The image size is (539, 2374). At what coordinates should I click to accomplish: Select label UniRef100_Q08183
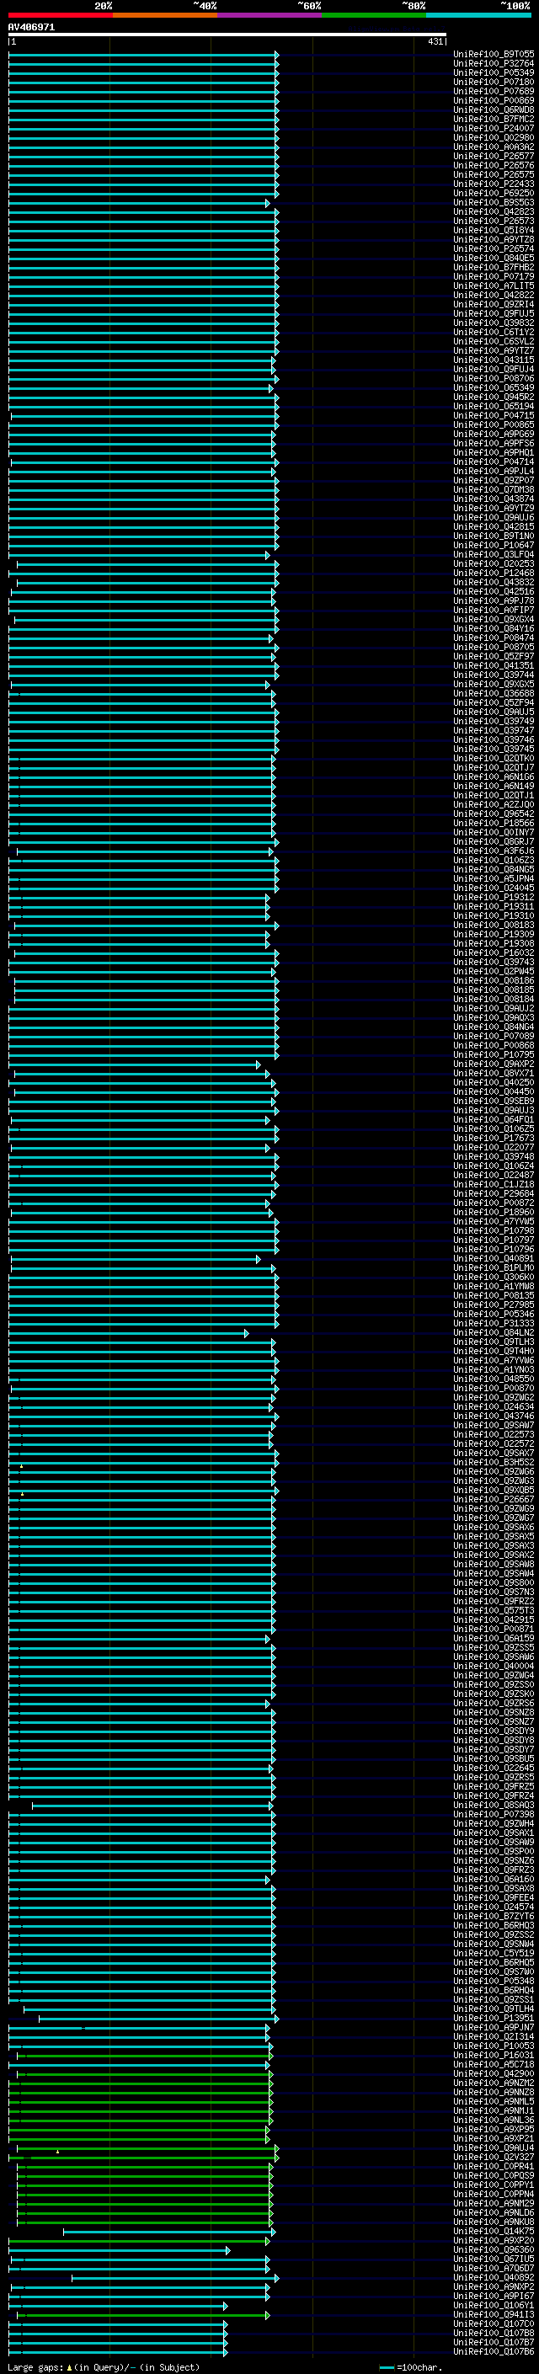(494, 926)
